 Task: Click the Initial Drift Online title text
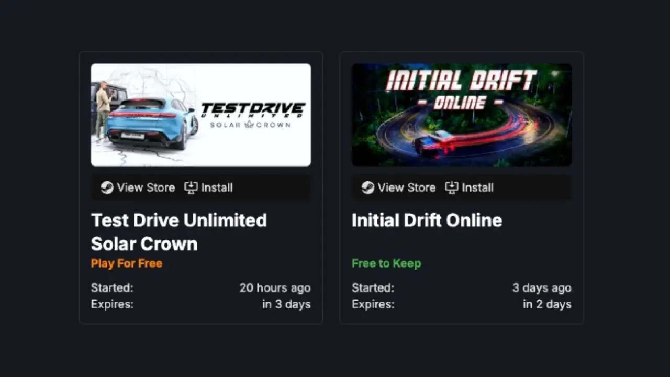click(x=427, y=220)
